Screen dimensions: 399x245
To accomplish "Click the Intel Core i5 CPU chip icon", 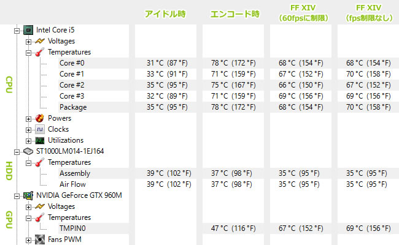I will click(28, 30).
